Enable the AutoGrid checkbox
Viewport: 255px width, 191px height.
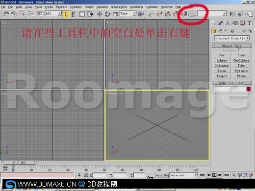pyautogui.click(x=239, y=50)
